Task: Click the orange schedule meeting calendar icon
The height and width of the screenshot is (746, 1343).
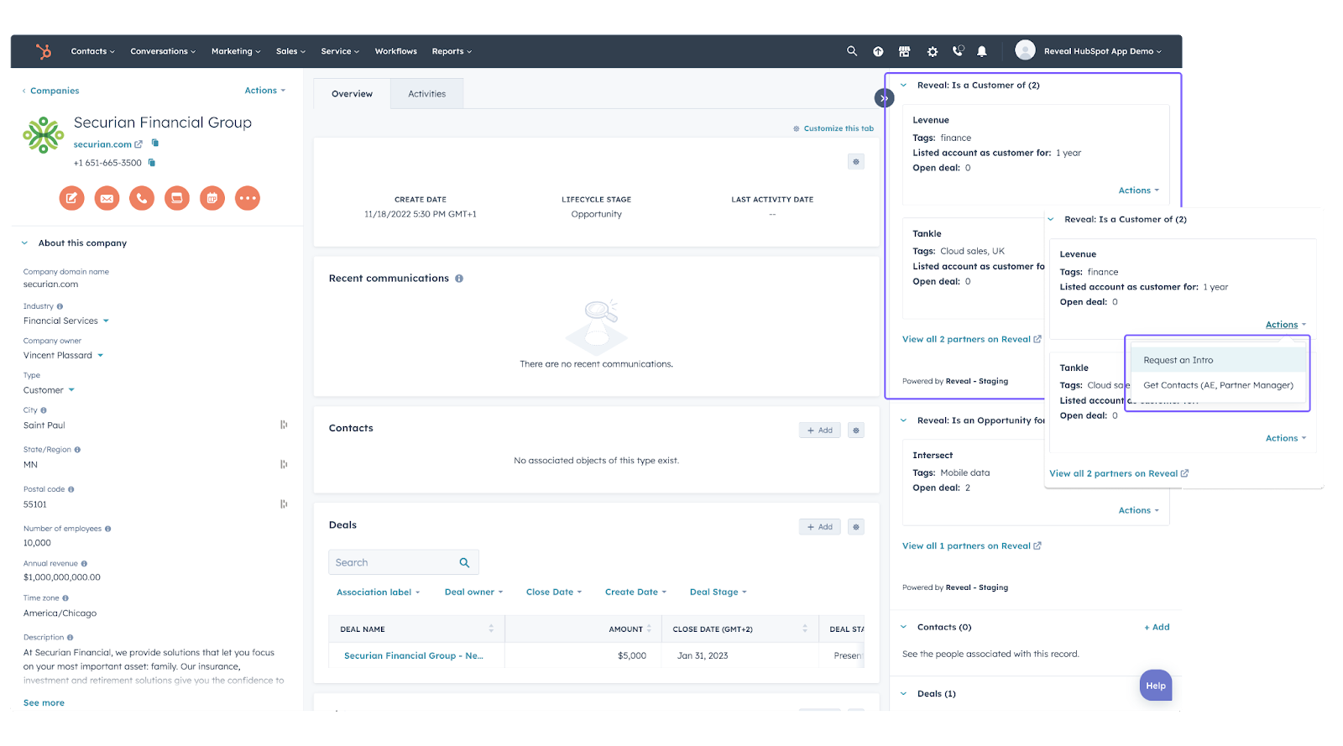Action: [x=212, y=198]
